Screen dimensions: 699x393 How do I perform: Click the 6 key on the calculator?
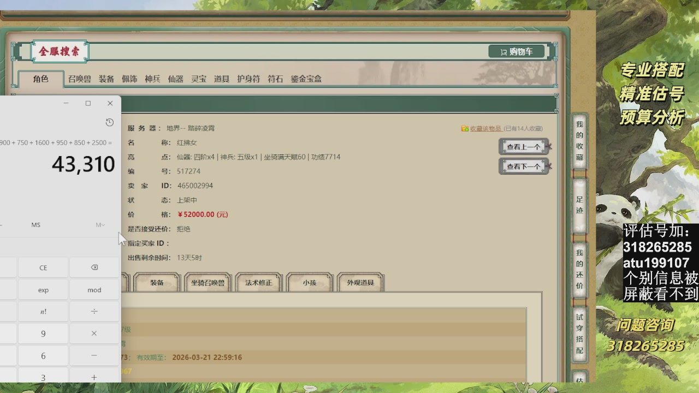(x=43, y=356)
